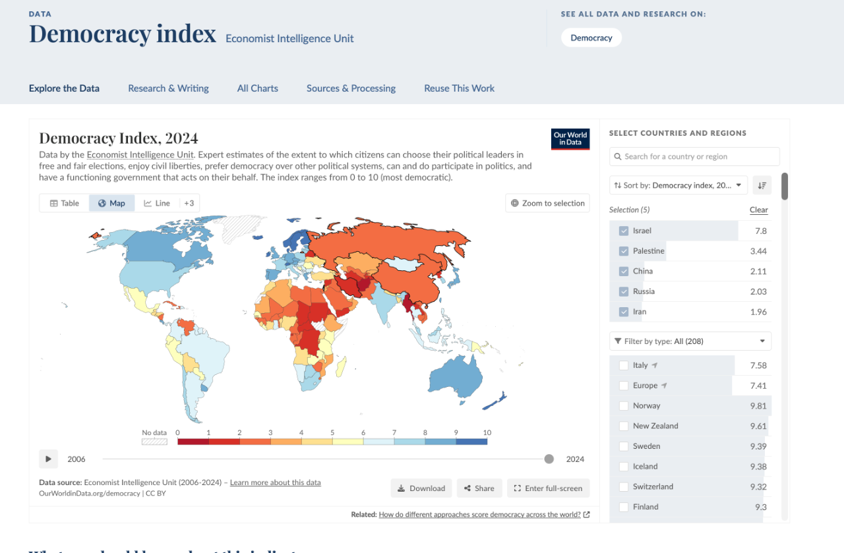
Task: Go to Sources & Processing tab
Action: [351, 88]
